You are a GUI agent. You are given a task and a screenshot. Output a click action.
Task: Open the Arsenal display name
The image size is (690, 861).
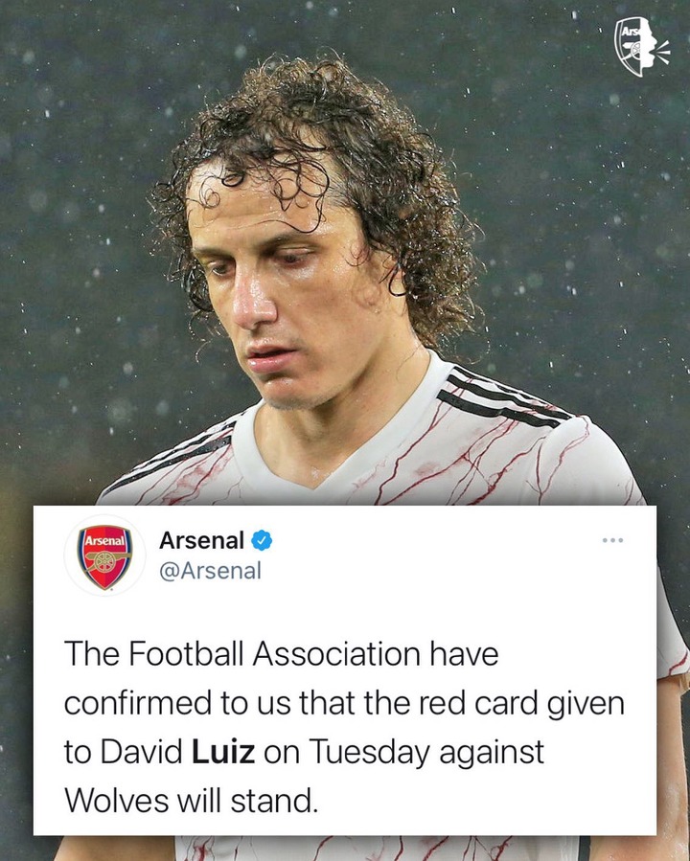tap(201, 541)
